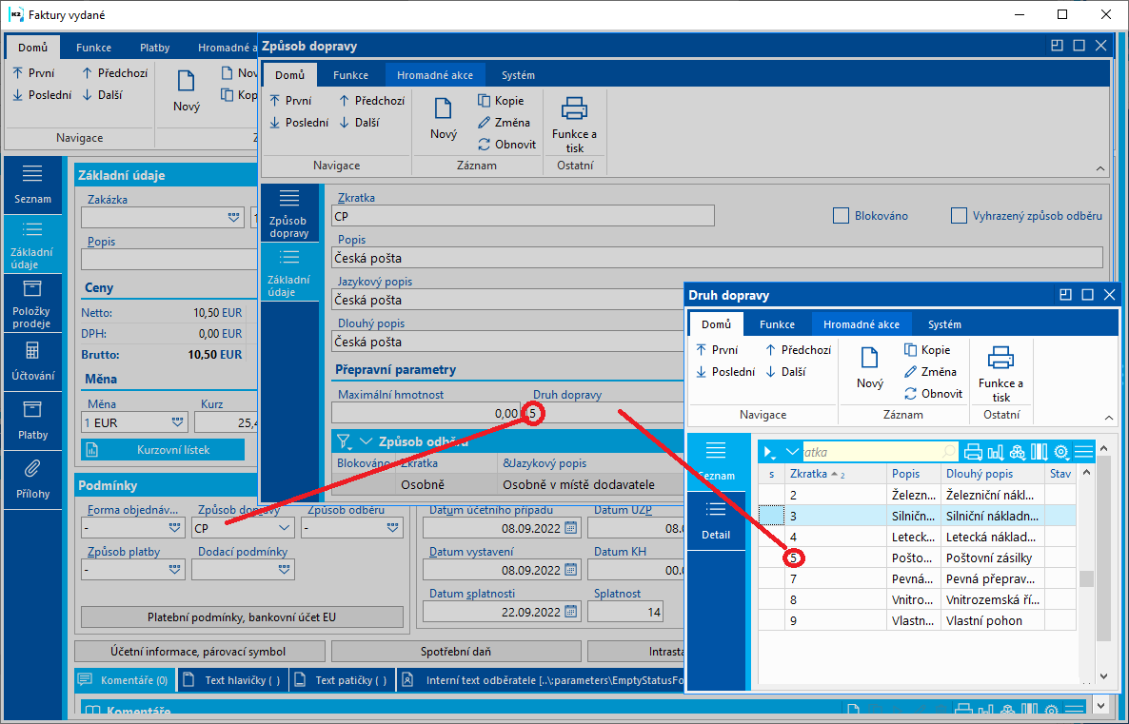Click Funkce a tisk in Způsob dopravy window
Screen dimensions: 1129x724
pos(575,126)
